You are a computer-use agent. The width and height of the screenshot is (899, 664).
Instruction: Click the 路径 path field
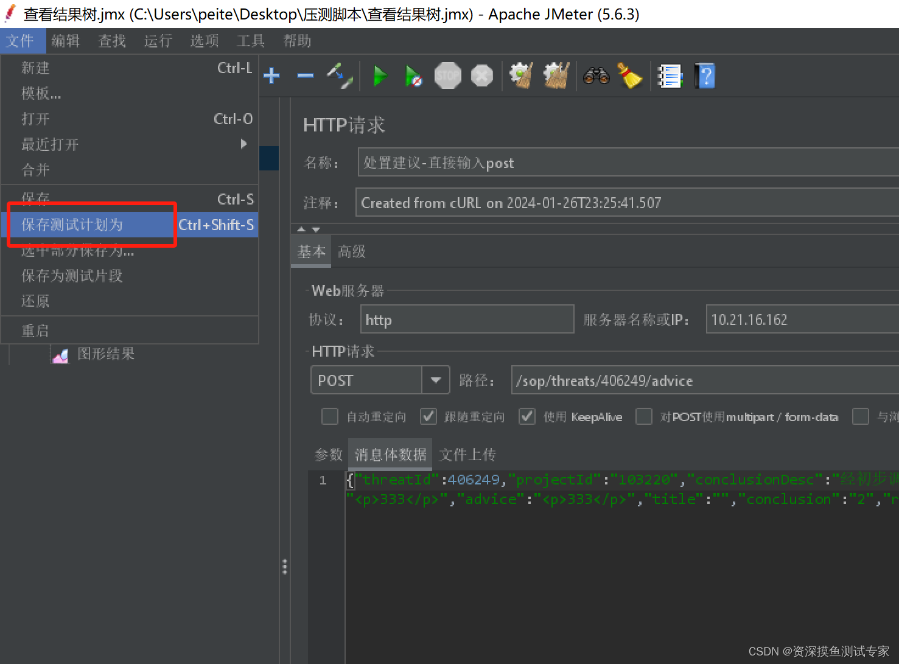click(x=705, y=380)
